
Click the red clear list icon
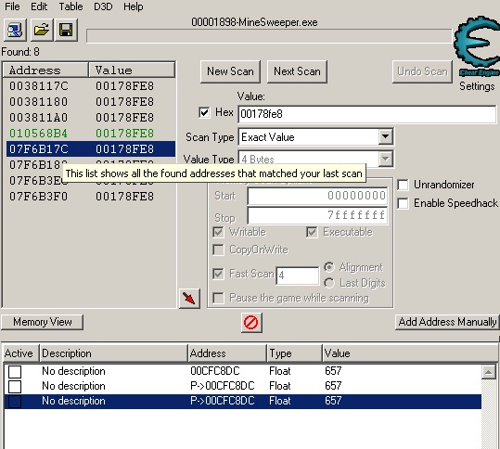(251, 323)
